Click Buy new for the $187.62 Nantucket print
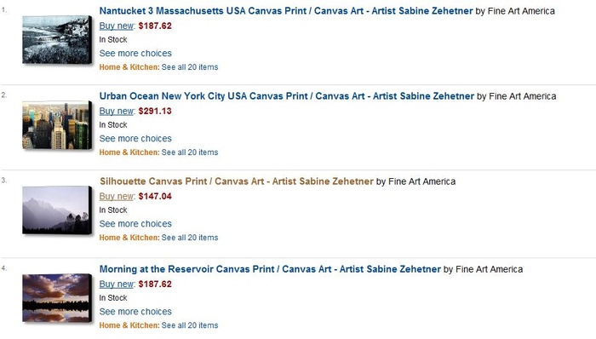Viewport: 596px width, 339px height. point(117,26)
